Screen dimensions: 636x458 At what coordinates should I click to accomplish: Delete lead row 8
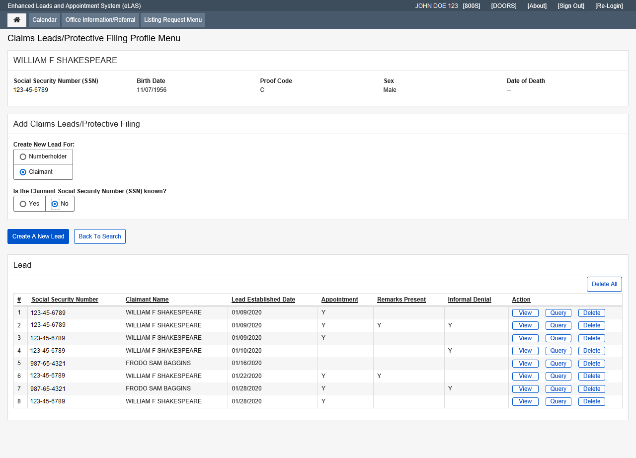(591, 401)
